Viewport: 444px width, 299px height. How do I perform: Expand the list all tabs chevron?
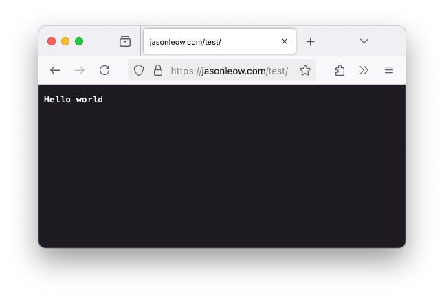click(x=364, y=41)
